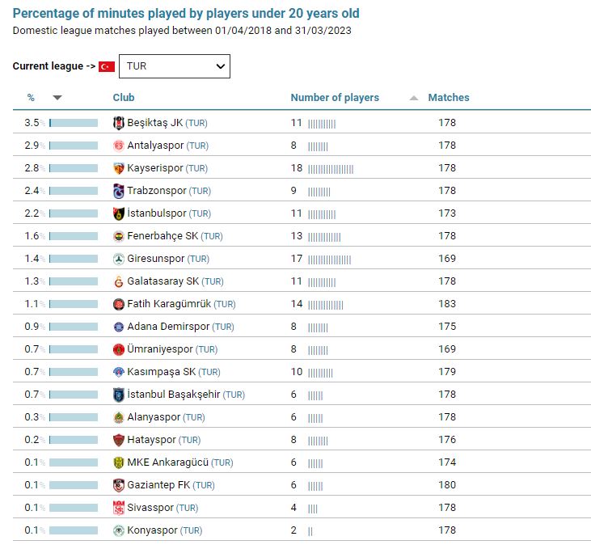This screenshot has width=591, height=549.
Task: Click the Fatih Karagümrük club crest
Action: point(119,304)
